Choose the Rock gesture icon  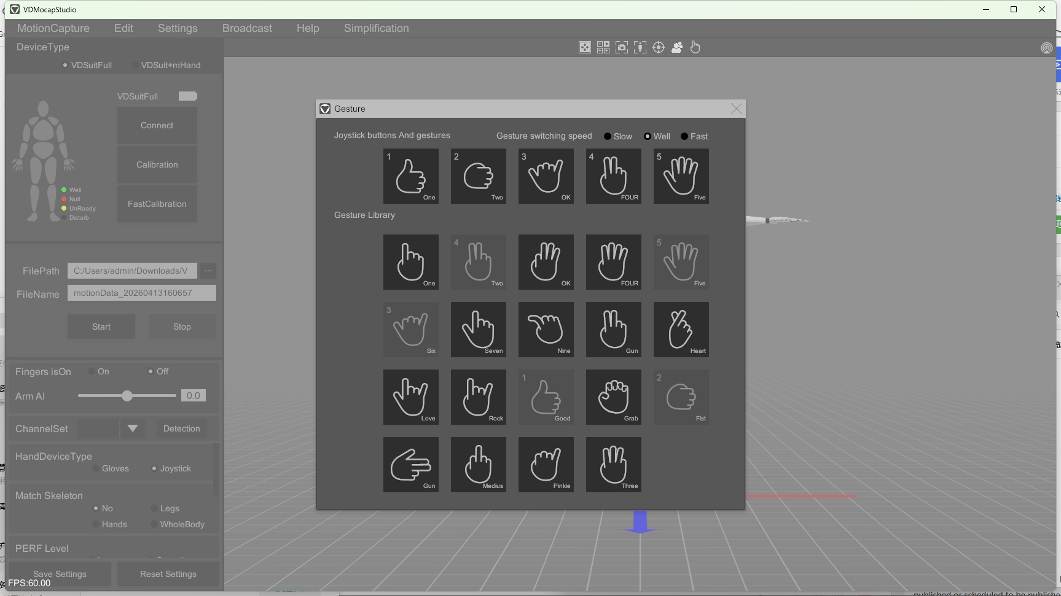point(478,397)
